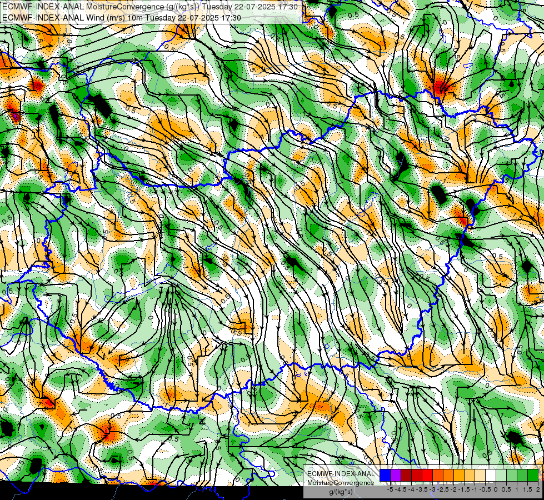Click the legend unit g/(kg*s)
Screen dimensions: 544x500
point(341,492)
